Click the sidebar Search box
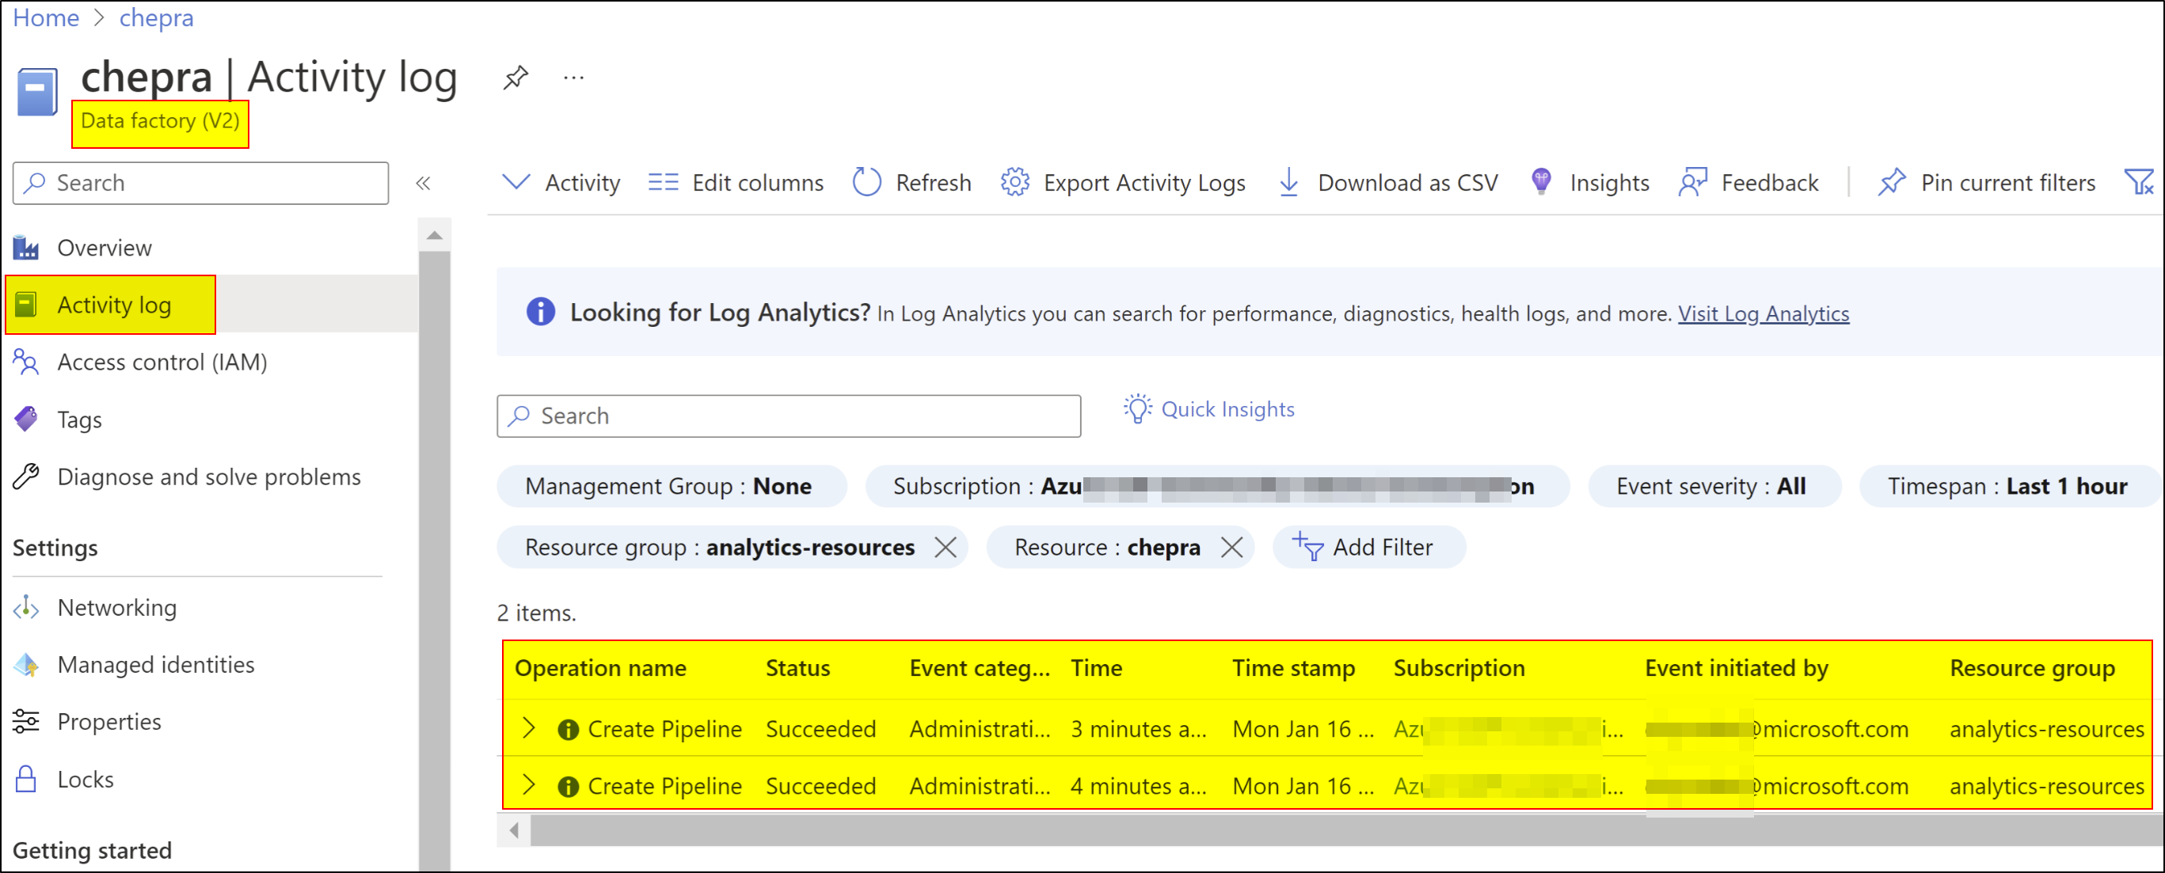Viewport: 2165px width, 873px height. pyautogui.click(x=201, y=183)
